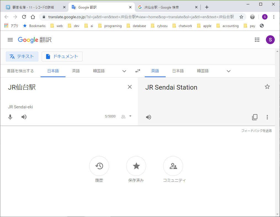Click the フィードバックを送信 link
The height and width of the screenshot is (217, 280).
pos(257,131)
